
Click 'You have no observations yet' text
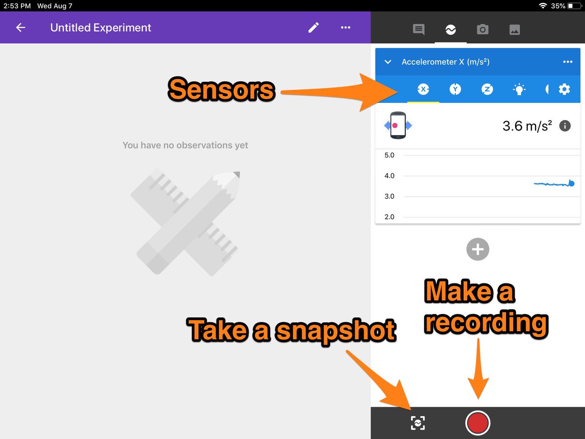point(185,145)
